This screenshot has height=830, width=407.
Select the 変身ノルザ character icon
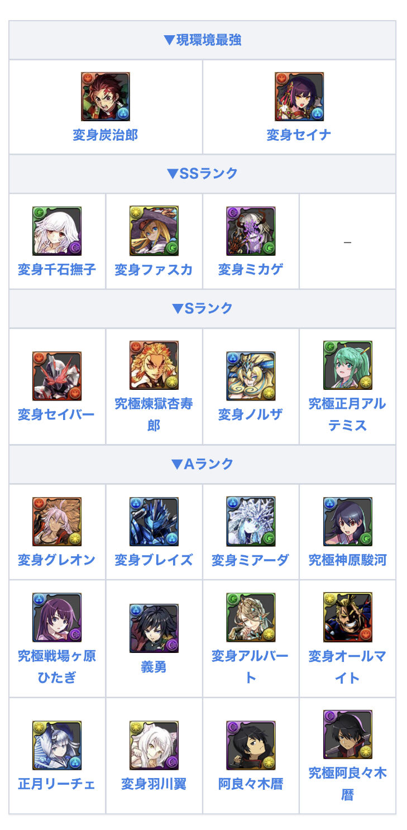[251, 376]
